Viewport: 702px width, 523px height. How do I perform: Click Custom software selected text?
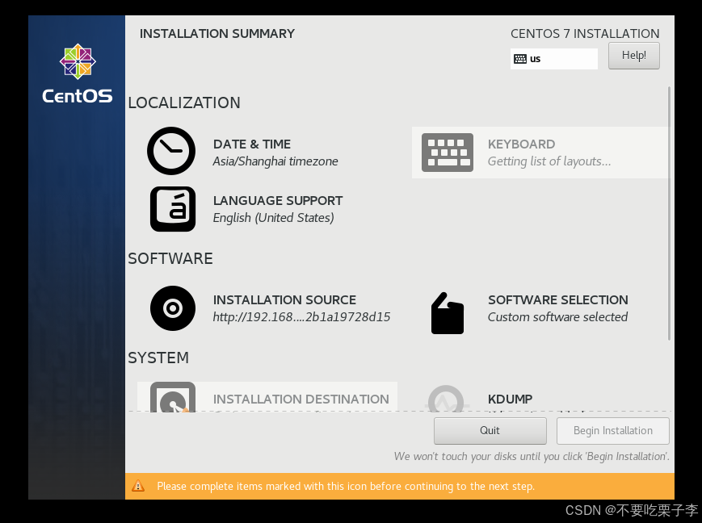pyautogui.click(x=558, y=316)
